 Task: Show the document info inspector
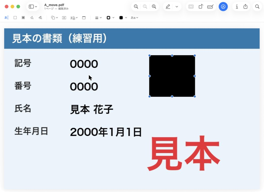(x=237, y=7)
